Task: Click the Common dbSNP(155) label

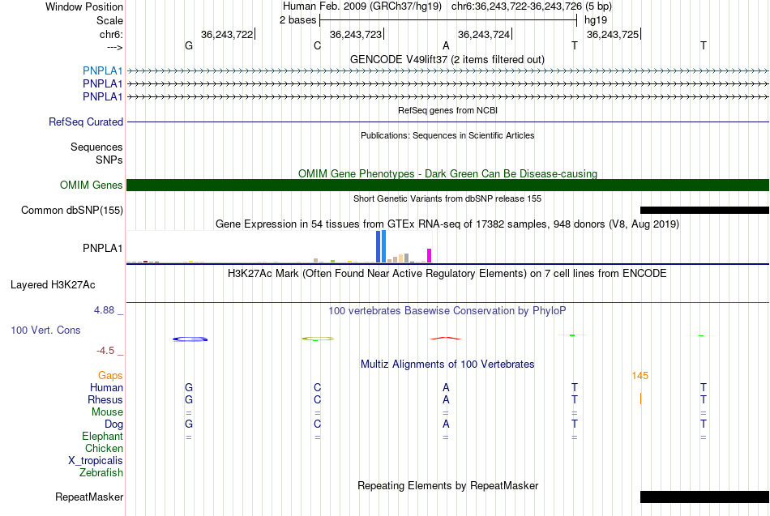Action: pos(71,210)
